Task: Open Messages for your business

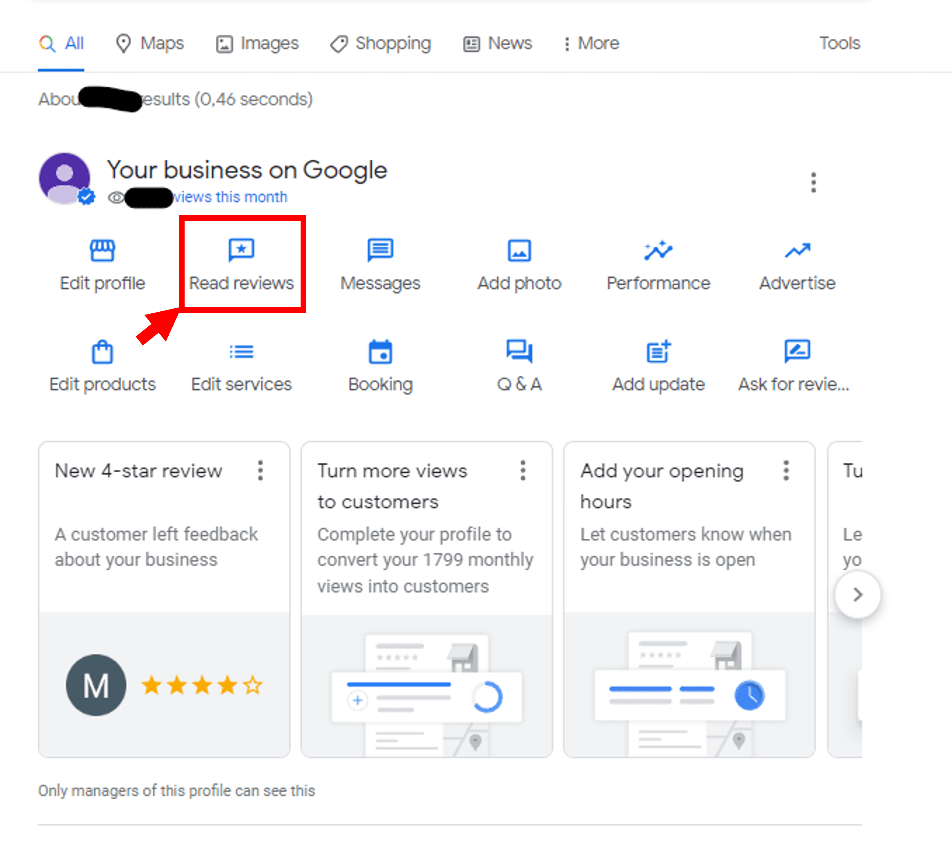Action: tap(380, 250)
